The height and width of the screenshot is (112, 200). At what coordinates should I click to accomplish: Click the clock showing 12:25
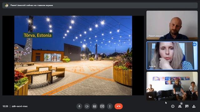tap(5, 106)
